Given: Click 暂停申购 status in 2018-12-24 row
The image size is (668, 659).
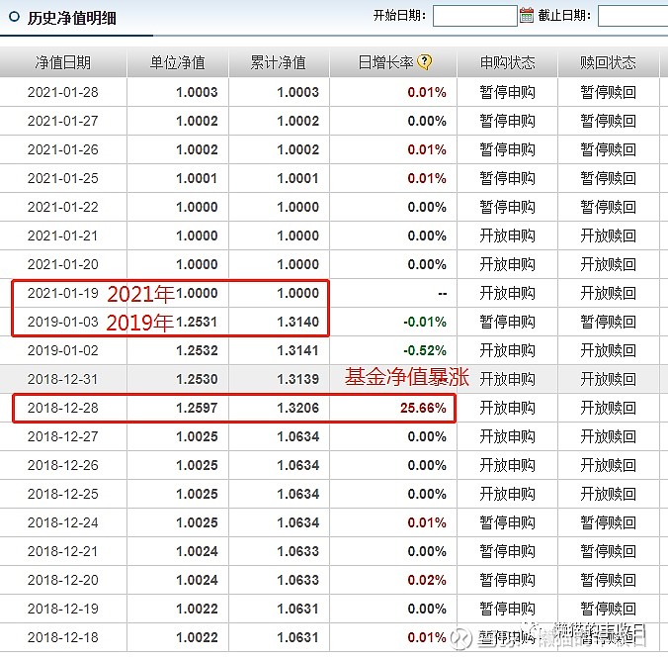Looking at the screenshot, I should (x=507, y=522).
